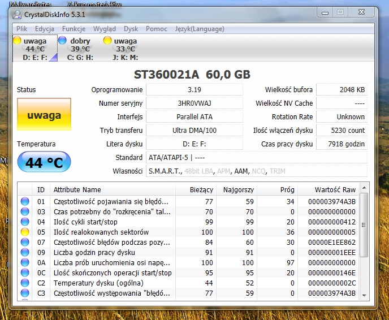Screen dimensions: 389x320
Task: Click the scroll up arrow of attribute list
Action: point(364,188)
